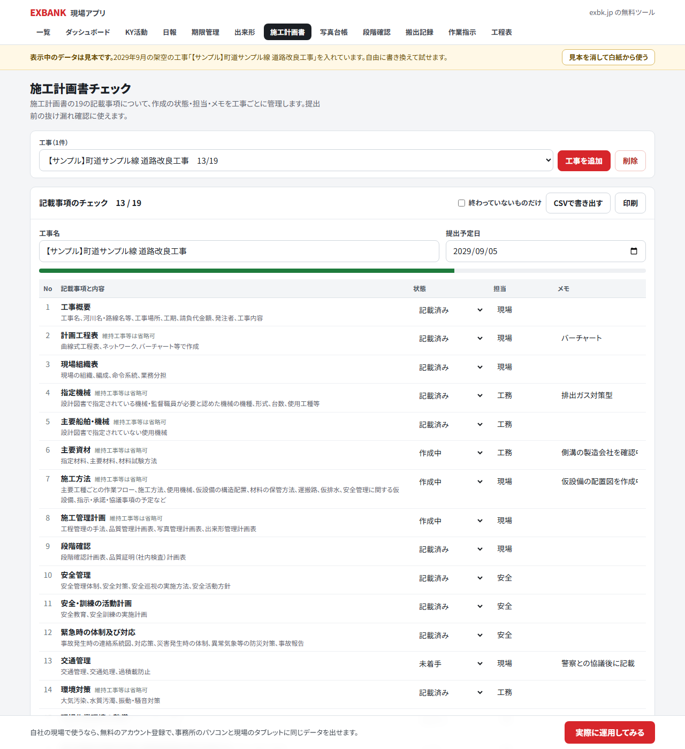Screen dimensions: 685x749
Task: Open the 出来形 tab
Action: 245,32
